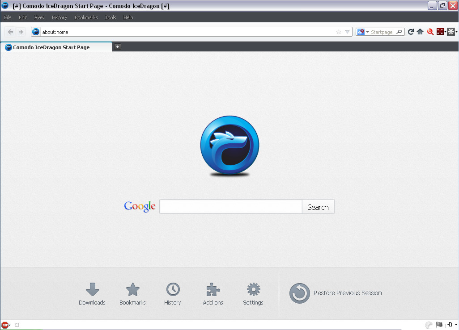Image resolution: width=459 pixels, height=330 pixels.
Task: Select the Comodo IceDragon Start Page tab
Action: 56,47
